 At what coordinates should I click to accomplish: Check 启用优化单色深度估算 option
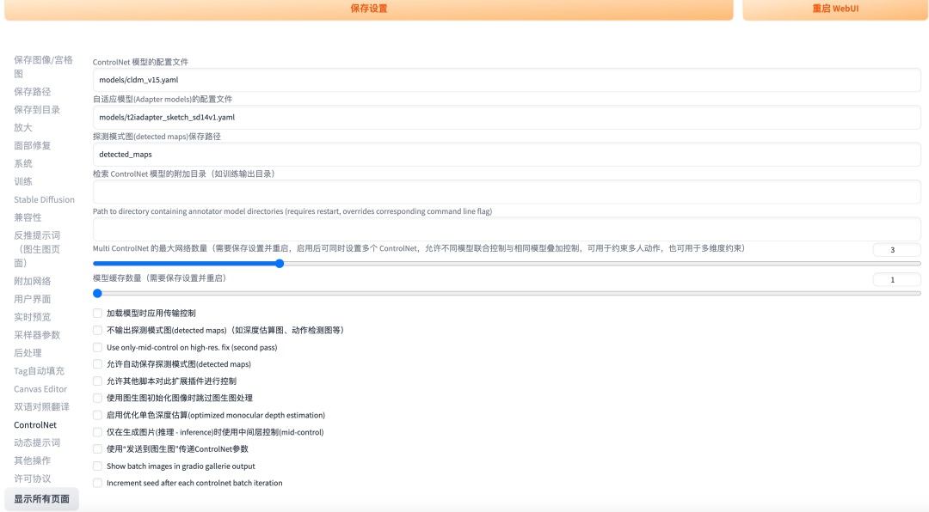click(x=98, y=415)
